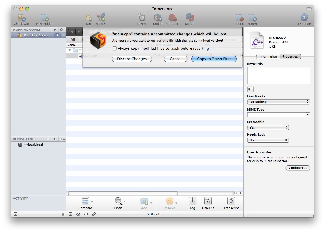Expand the Compare options chevron
325x234 pixels.
(x=92, y=201)
